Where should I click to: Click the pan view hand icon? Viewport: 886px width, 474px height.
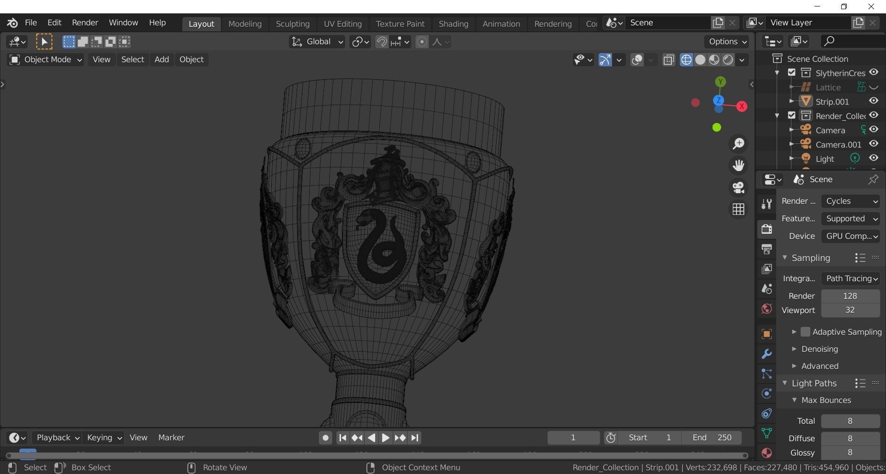tap(738, 166)
